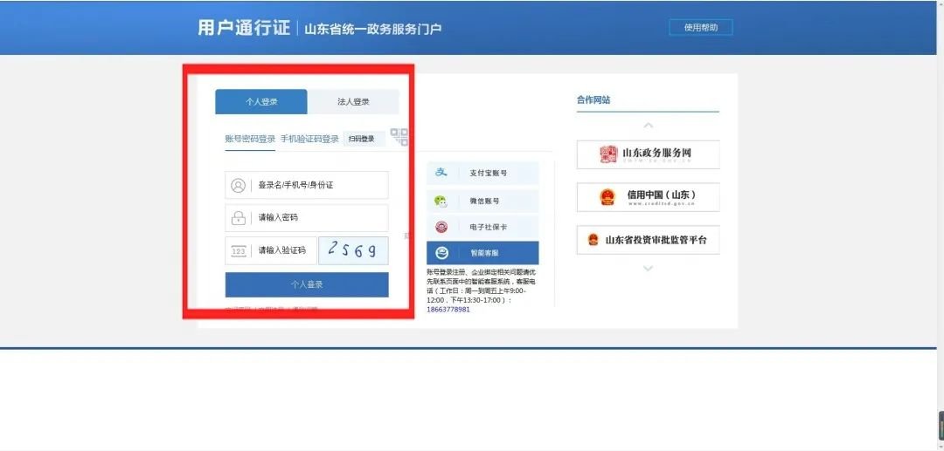
Task: Refresh the 2569 captcha image
Action: (x=353, y=250)
